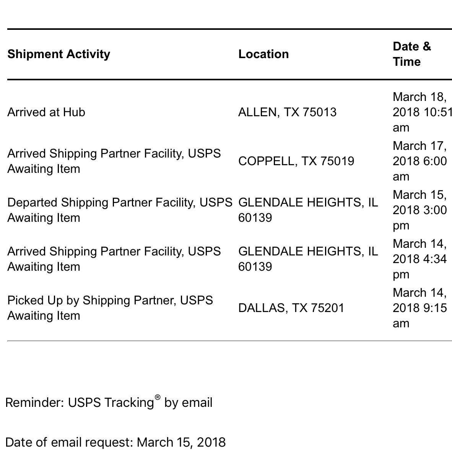Select the March 15, 2018 3:00 pm timestamp

pyautogui.click(x=419, y=210)
